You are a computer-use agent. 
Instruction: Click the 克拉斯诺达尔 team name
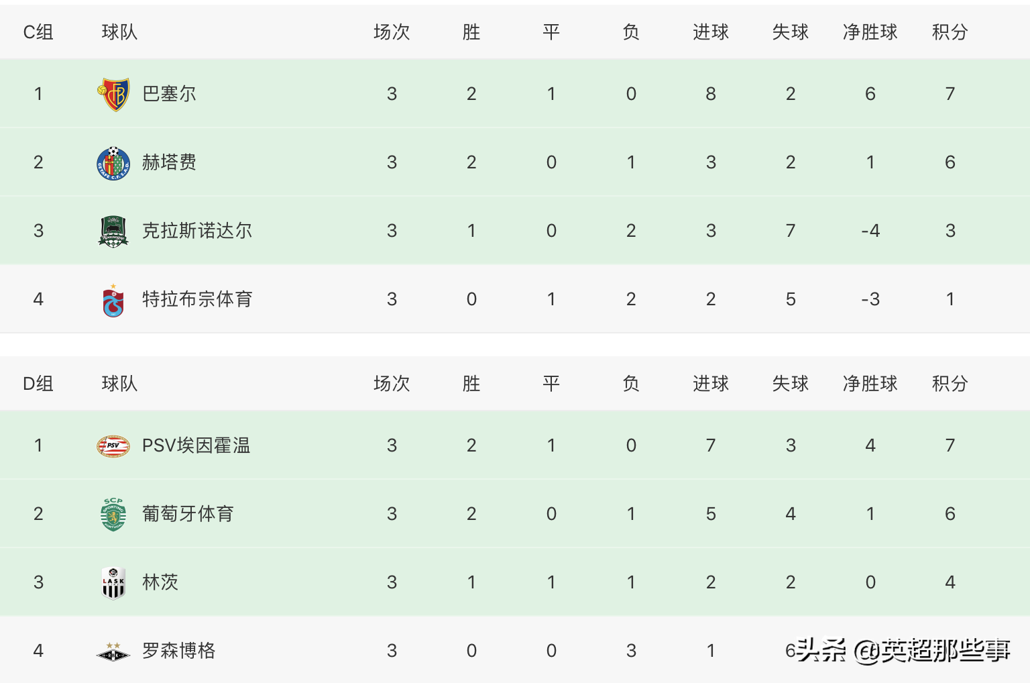197,231
